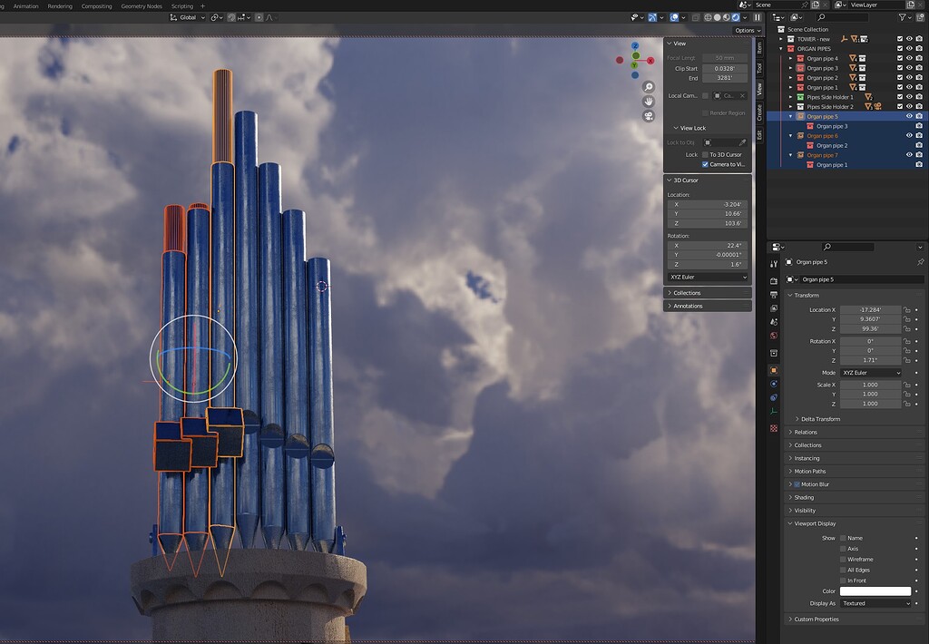Toggle the camera view icon in viewport

click(649, 115)
